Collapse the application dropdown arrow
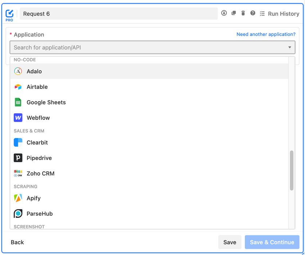 [x=290, y=47]
